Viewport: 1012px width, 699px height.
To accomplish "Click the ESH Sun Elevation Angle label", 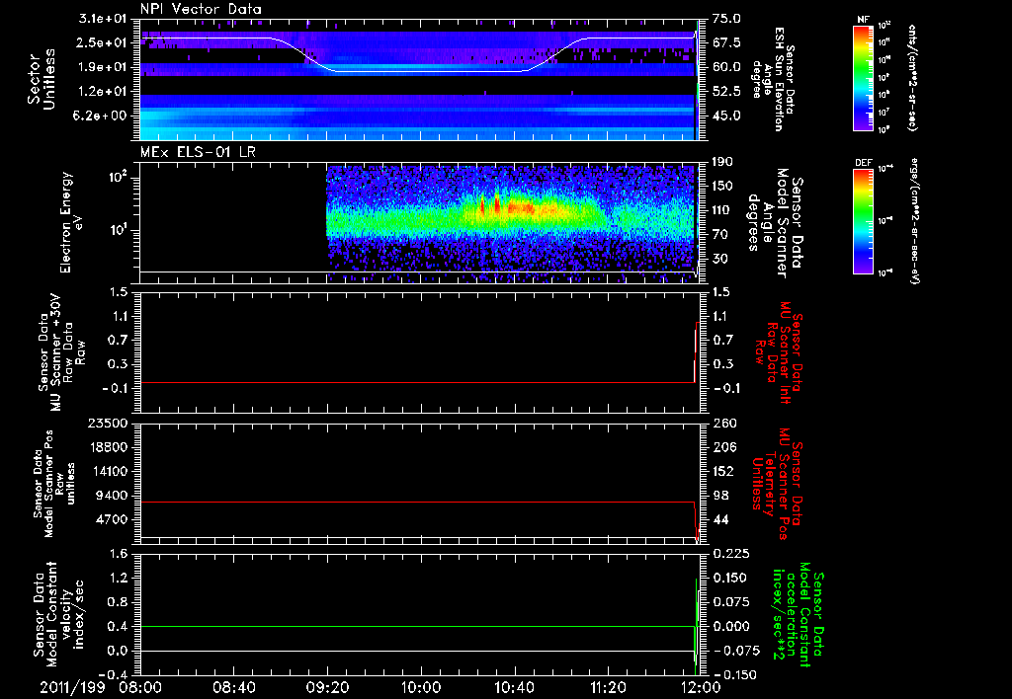I will (x=775, y=79).
